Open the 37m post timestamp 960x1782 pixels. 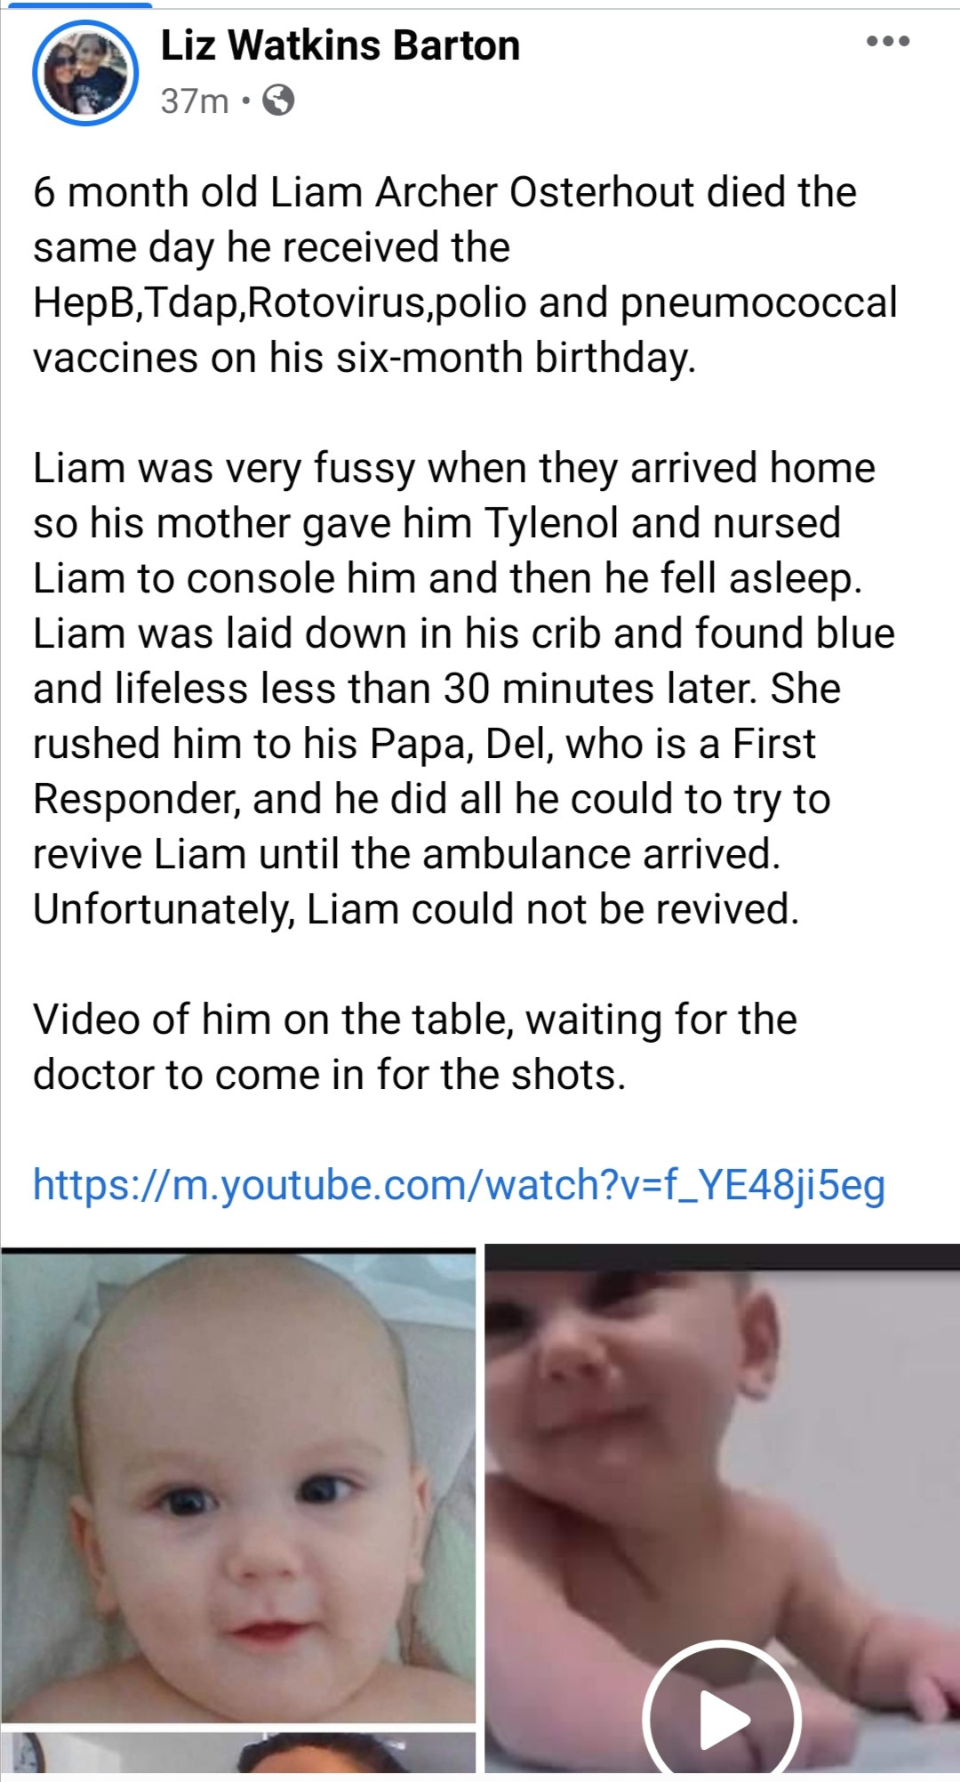pyautogui.click(x=195, y=101)
